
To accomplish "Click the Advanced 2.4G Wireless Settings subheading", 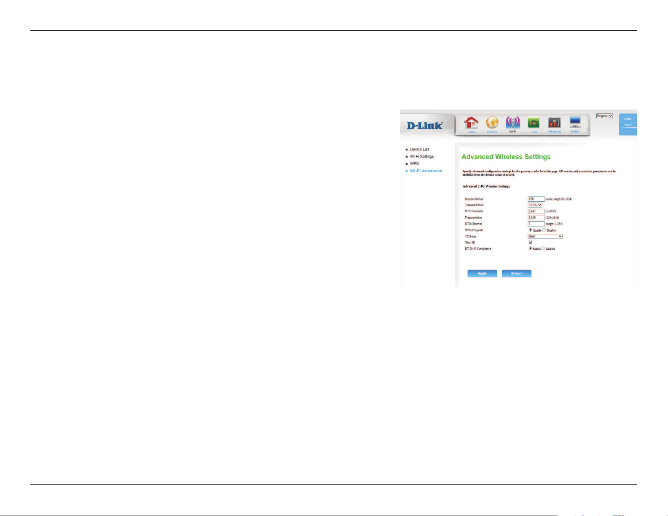I will point(486,186).
